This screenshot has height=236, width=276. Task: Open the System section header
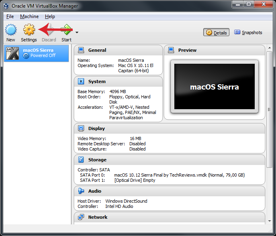coord(118,81)
